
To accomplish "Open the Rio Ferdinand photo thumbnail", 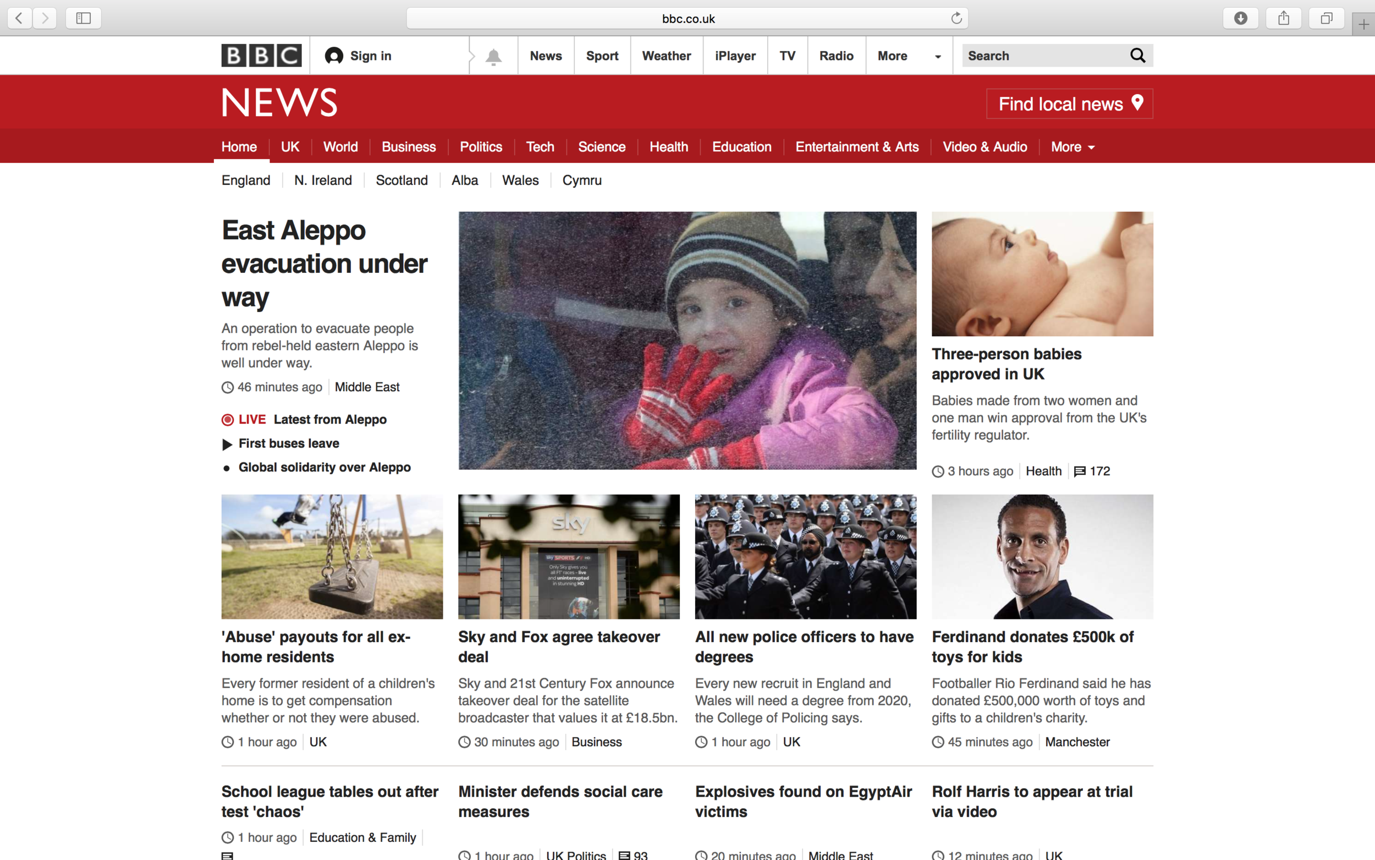I will click(1042, 556).
